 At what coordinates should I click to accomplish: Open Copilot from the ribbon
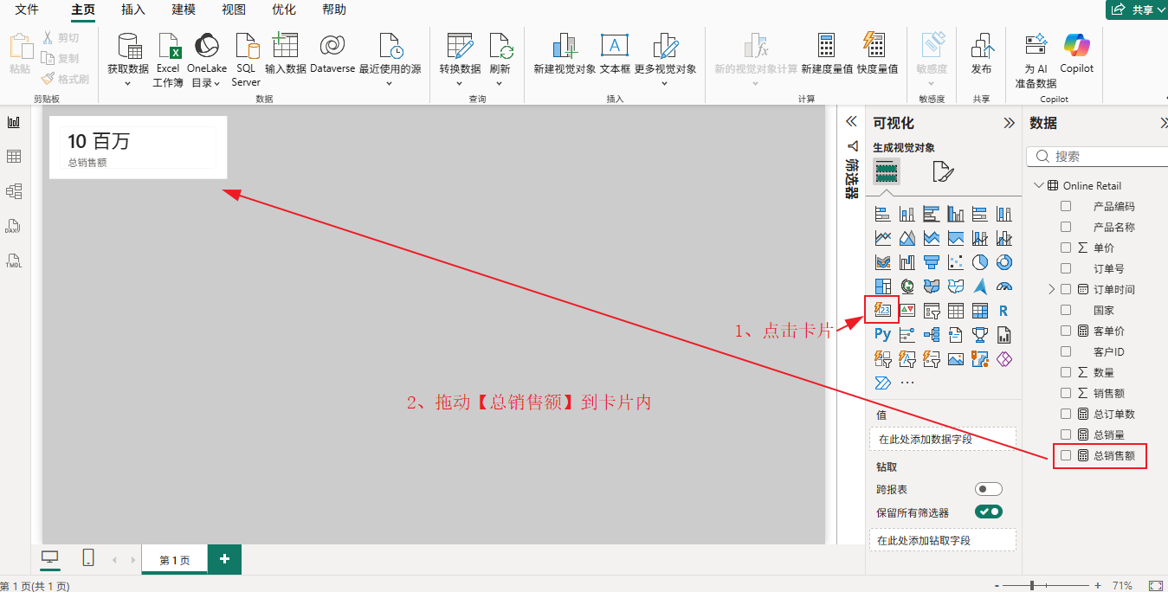pyautogui.click(x=1077, y=54)
